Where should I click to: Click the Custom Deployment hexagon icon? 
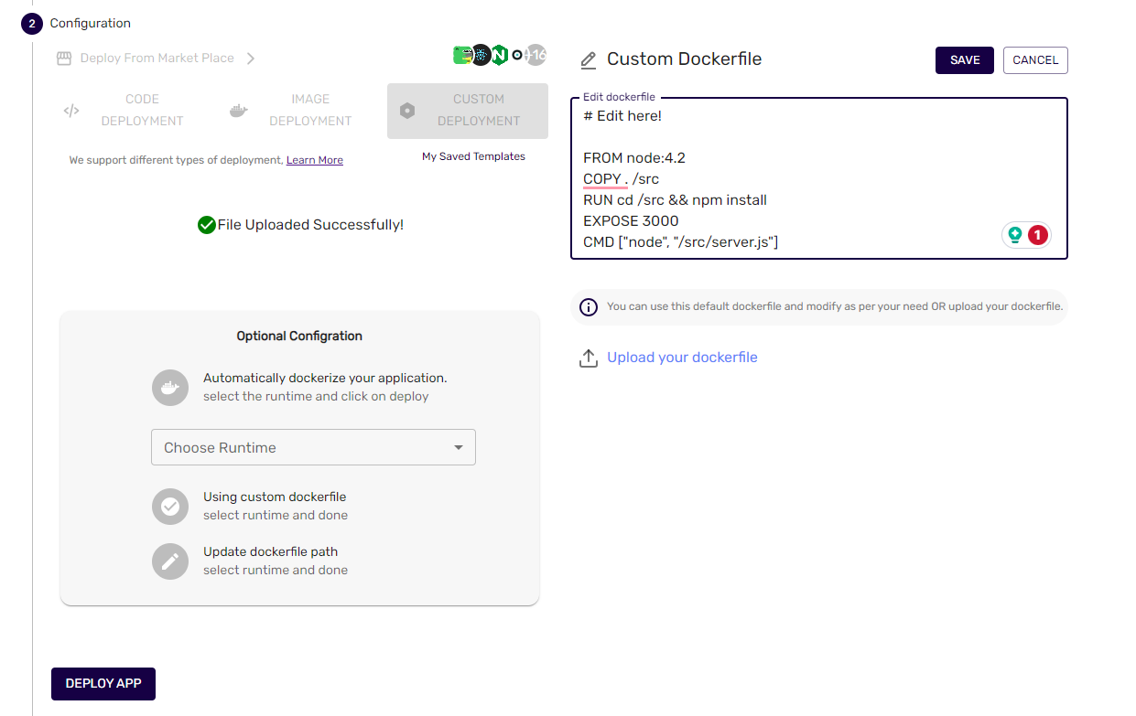(407, 110)
